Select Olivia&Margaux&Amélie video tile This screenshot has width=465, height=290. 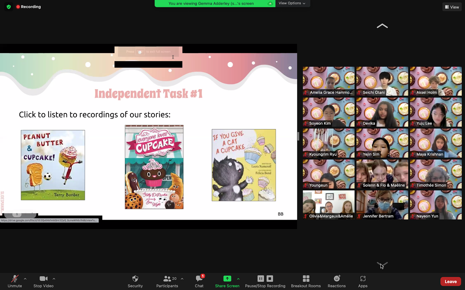(329, 205)
